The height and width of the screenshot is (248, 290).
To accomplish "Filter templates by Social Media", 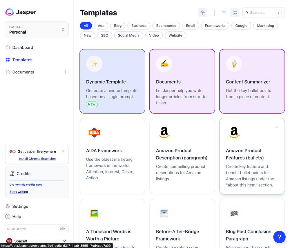I will pos(129,35).
